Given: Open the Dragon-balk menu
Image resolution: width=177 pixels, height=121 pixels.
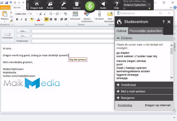Looking at the screenshot, I should pyautogui.click(x=37, y=6).
